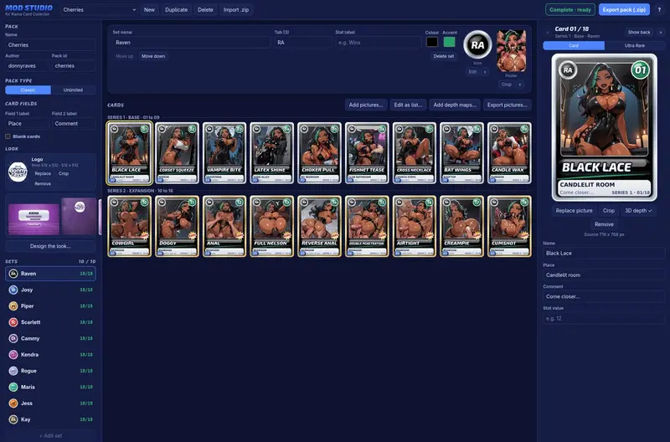Click the large RA set icon preview

tap(477, 44)
